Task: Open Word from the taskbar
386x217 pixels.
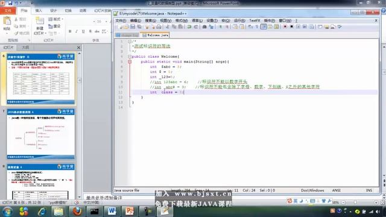Action: [x=112, y=212]
